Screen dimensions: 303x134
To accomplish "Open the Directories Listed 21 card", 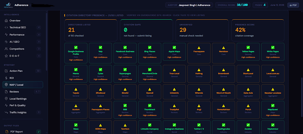I will (x=91, y=30).
